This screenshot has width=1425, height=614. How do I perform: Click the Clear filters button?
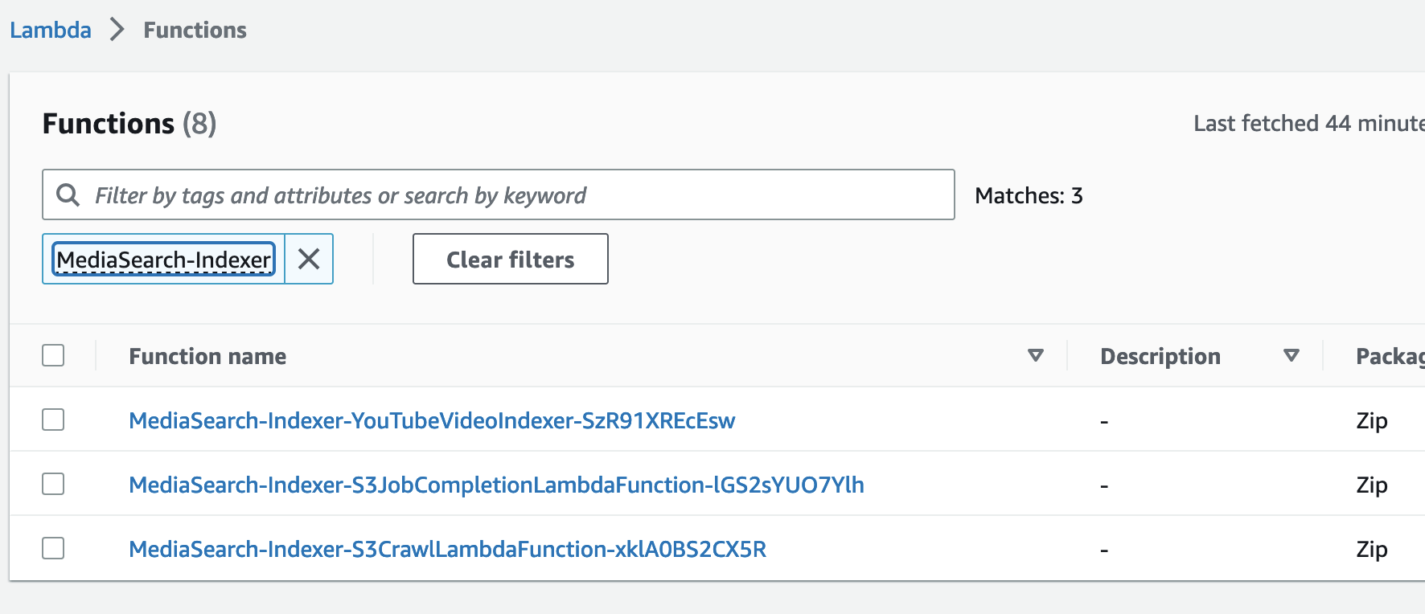511,259
